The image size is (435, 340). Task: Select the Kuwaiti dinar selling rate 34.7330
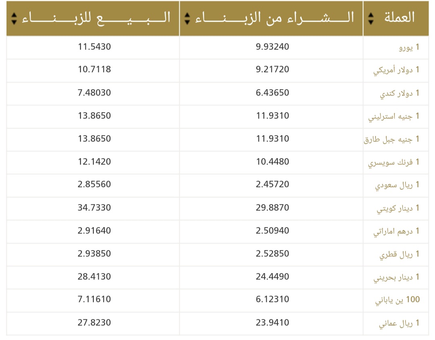pos(94,207)
